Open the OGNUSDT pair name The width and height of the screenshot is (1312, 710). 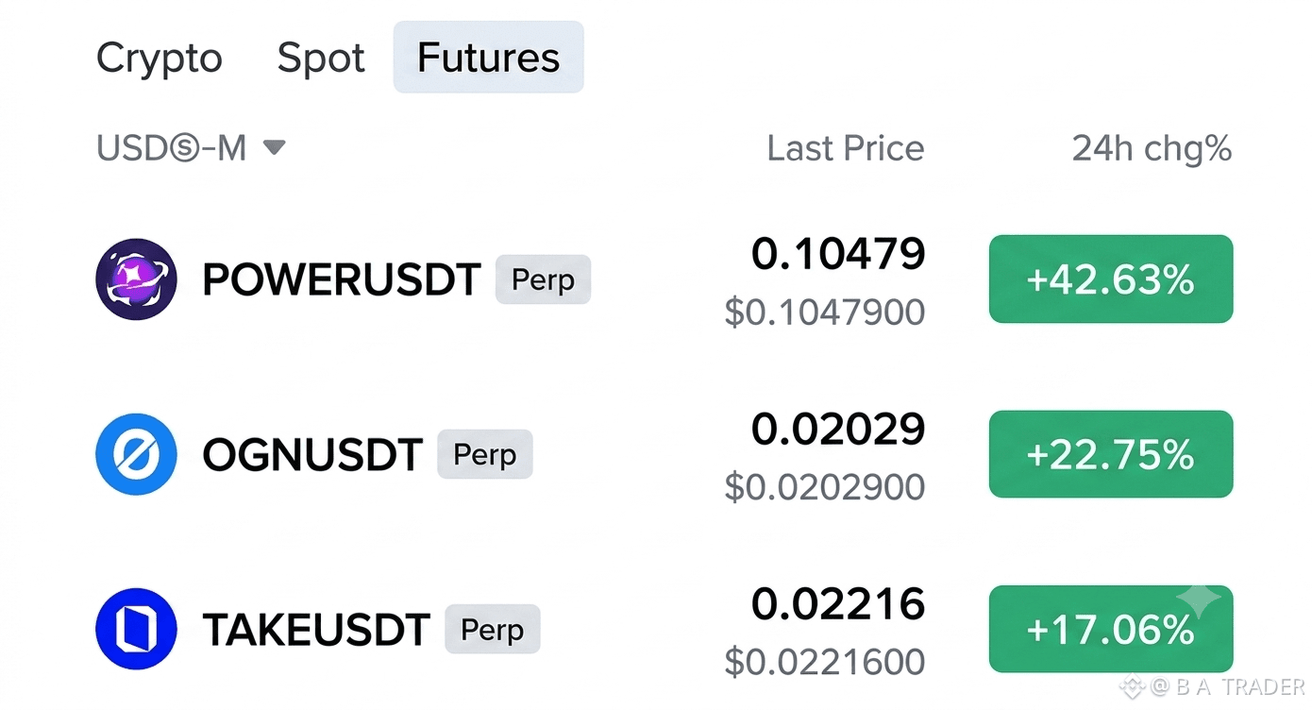pyautogui.click(x=312, y=455)
